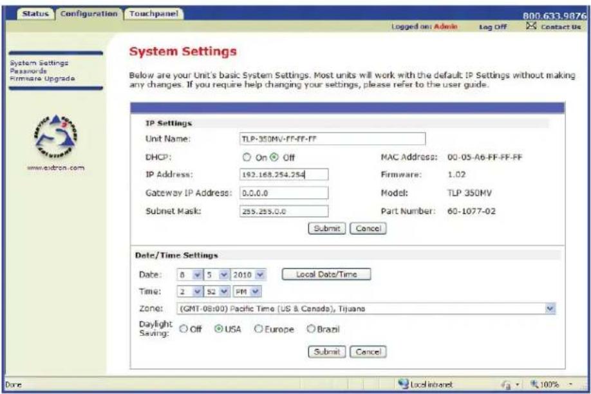Click the Extron service support logo
This screenshot has width=591, height=394.
pyautogui.click(x=56, y=136)
